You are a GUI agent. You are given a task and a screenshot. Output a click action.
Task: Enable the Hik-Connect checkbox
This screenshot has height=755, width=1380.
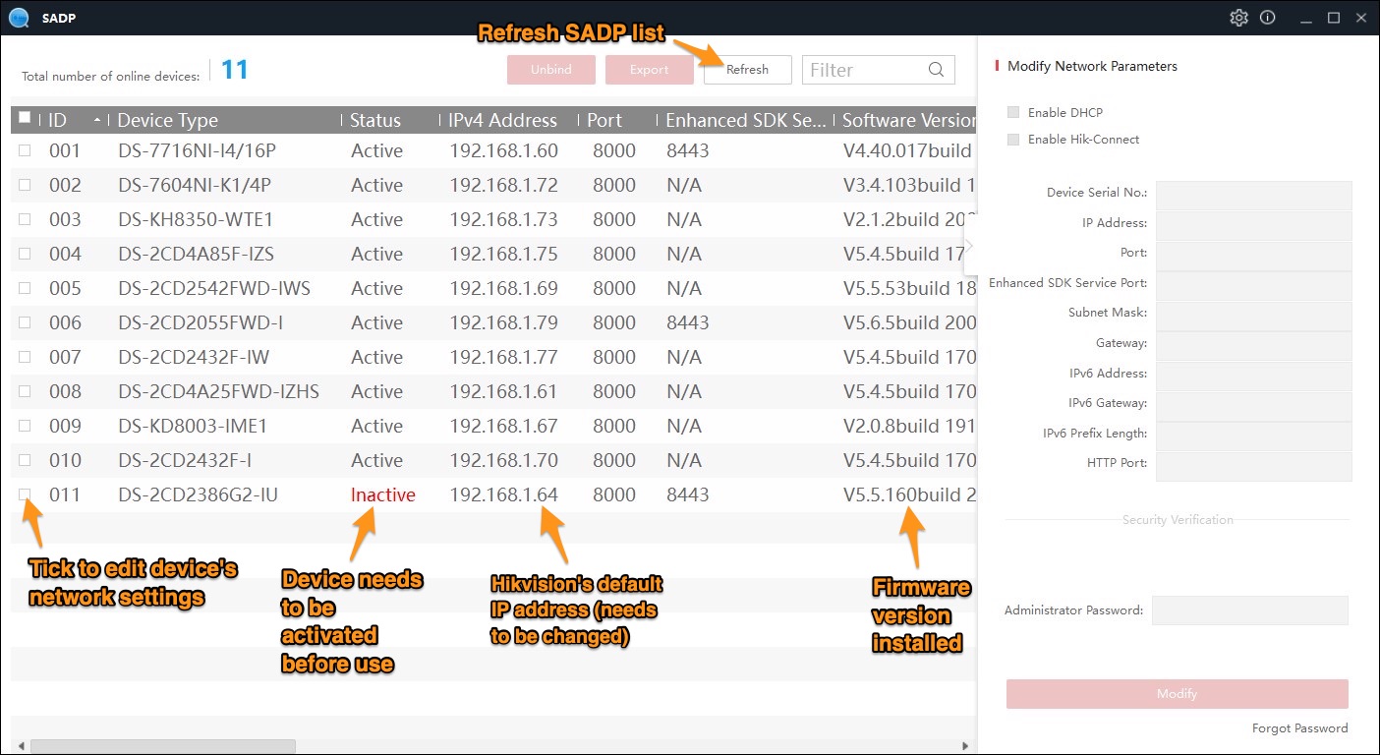(1013, 140)
